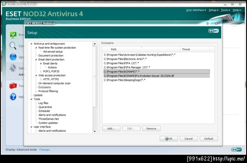Click the dialog help question mark icon
This screenshot has width=247, height=163.
(207, 23)
